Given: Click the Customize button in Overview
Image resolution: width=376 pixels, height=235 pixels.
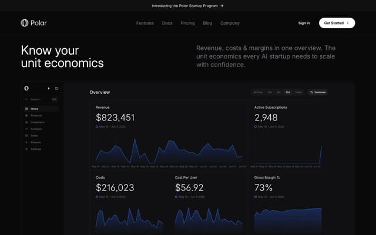Looking at the screenshot, I should (318, 92).
